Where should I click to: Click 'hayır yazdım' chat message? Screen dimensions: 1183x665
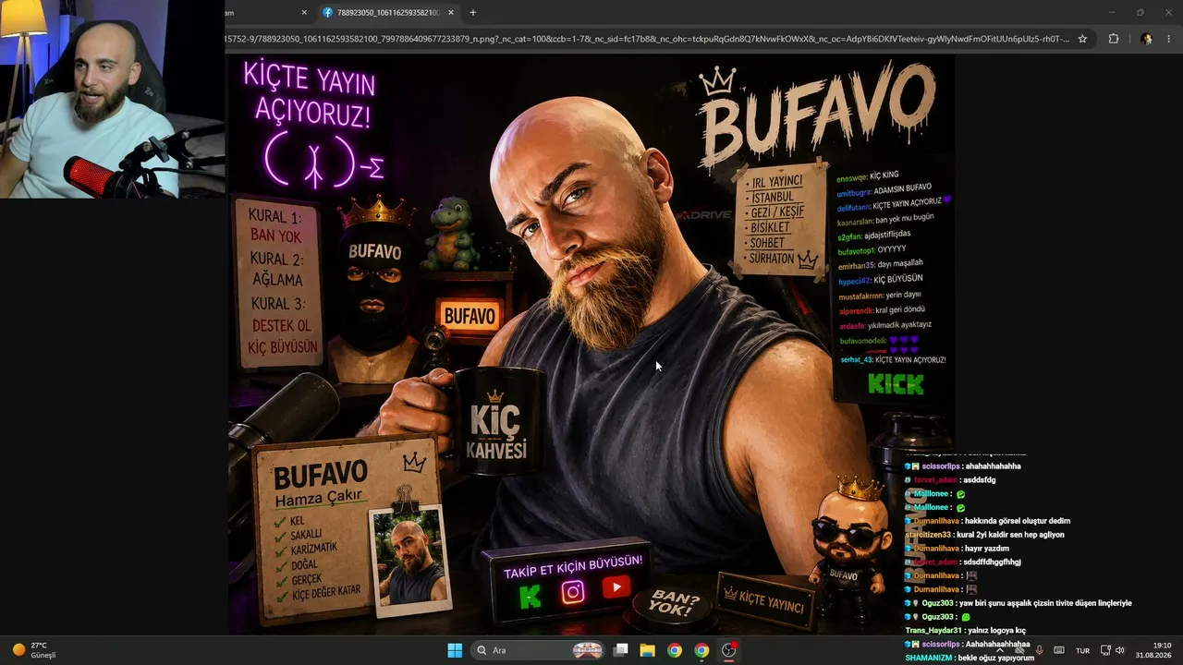[987, 549]
